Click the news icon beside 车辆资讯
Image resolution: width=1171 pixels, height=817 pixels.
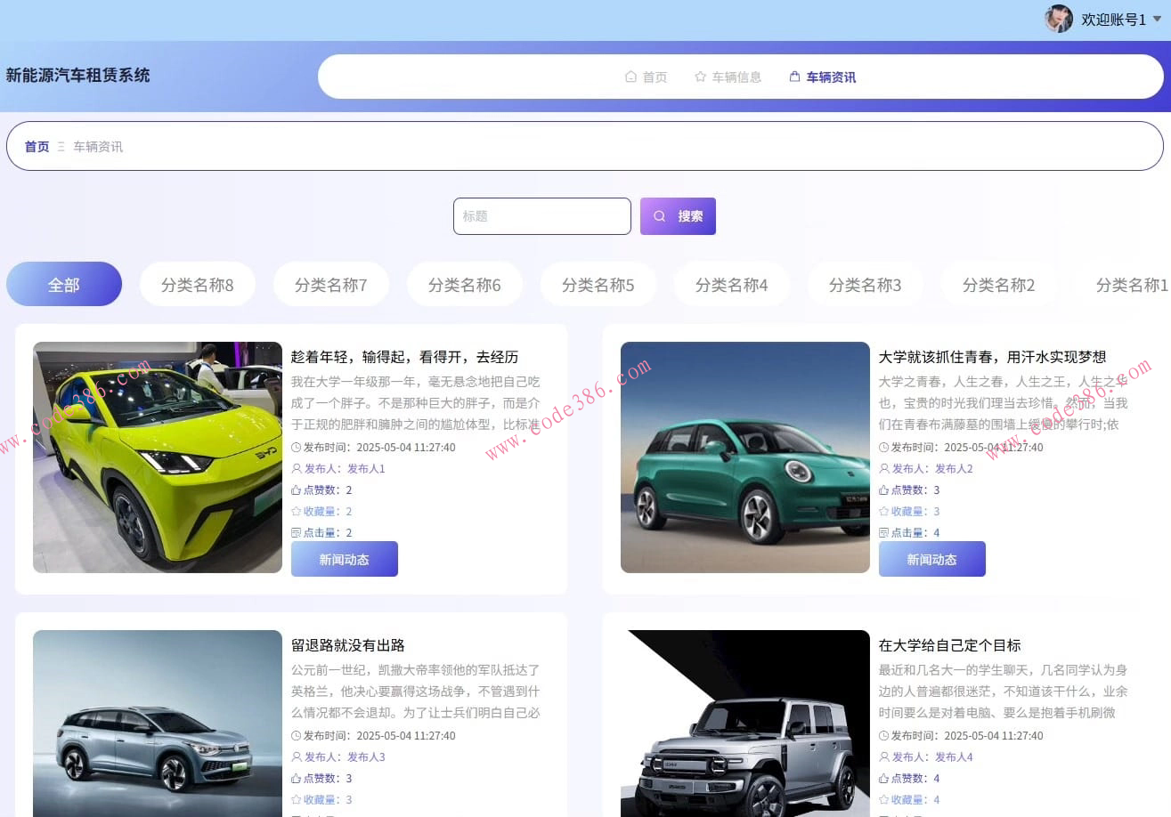pyautogui.click(x=793, y=77)
